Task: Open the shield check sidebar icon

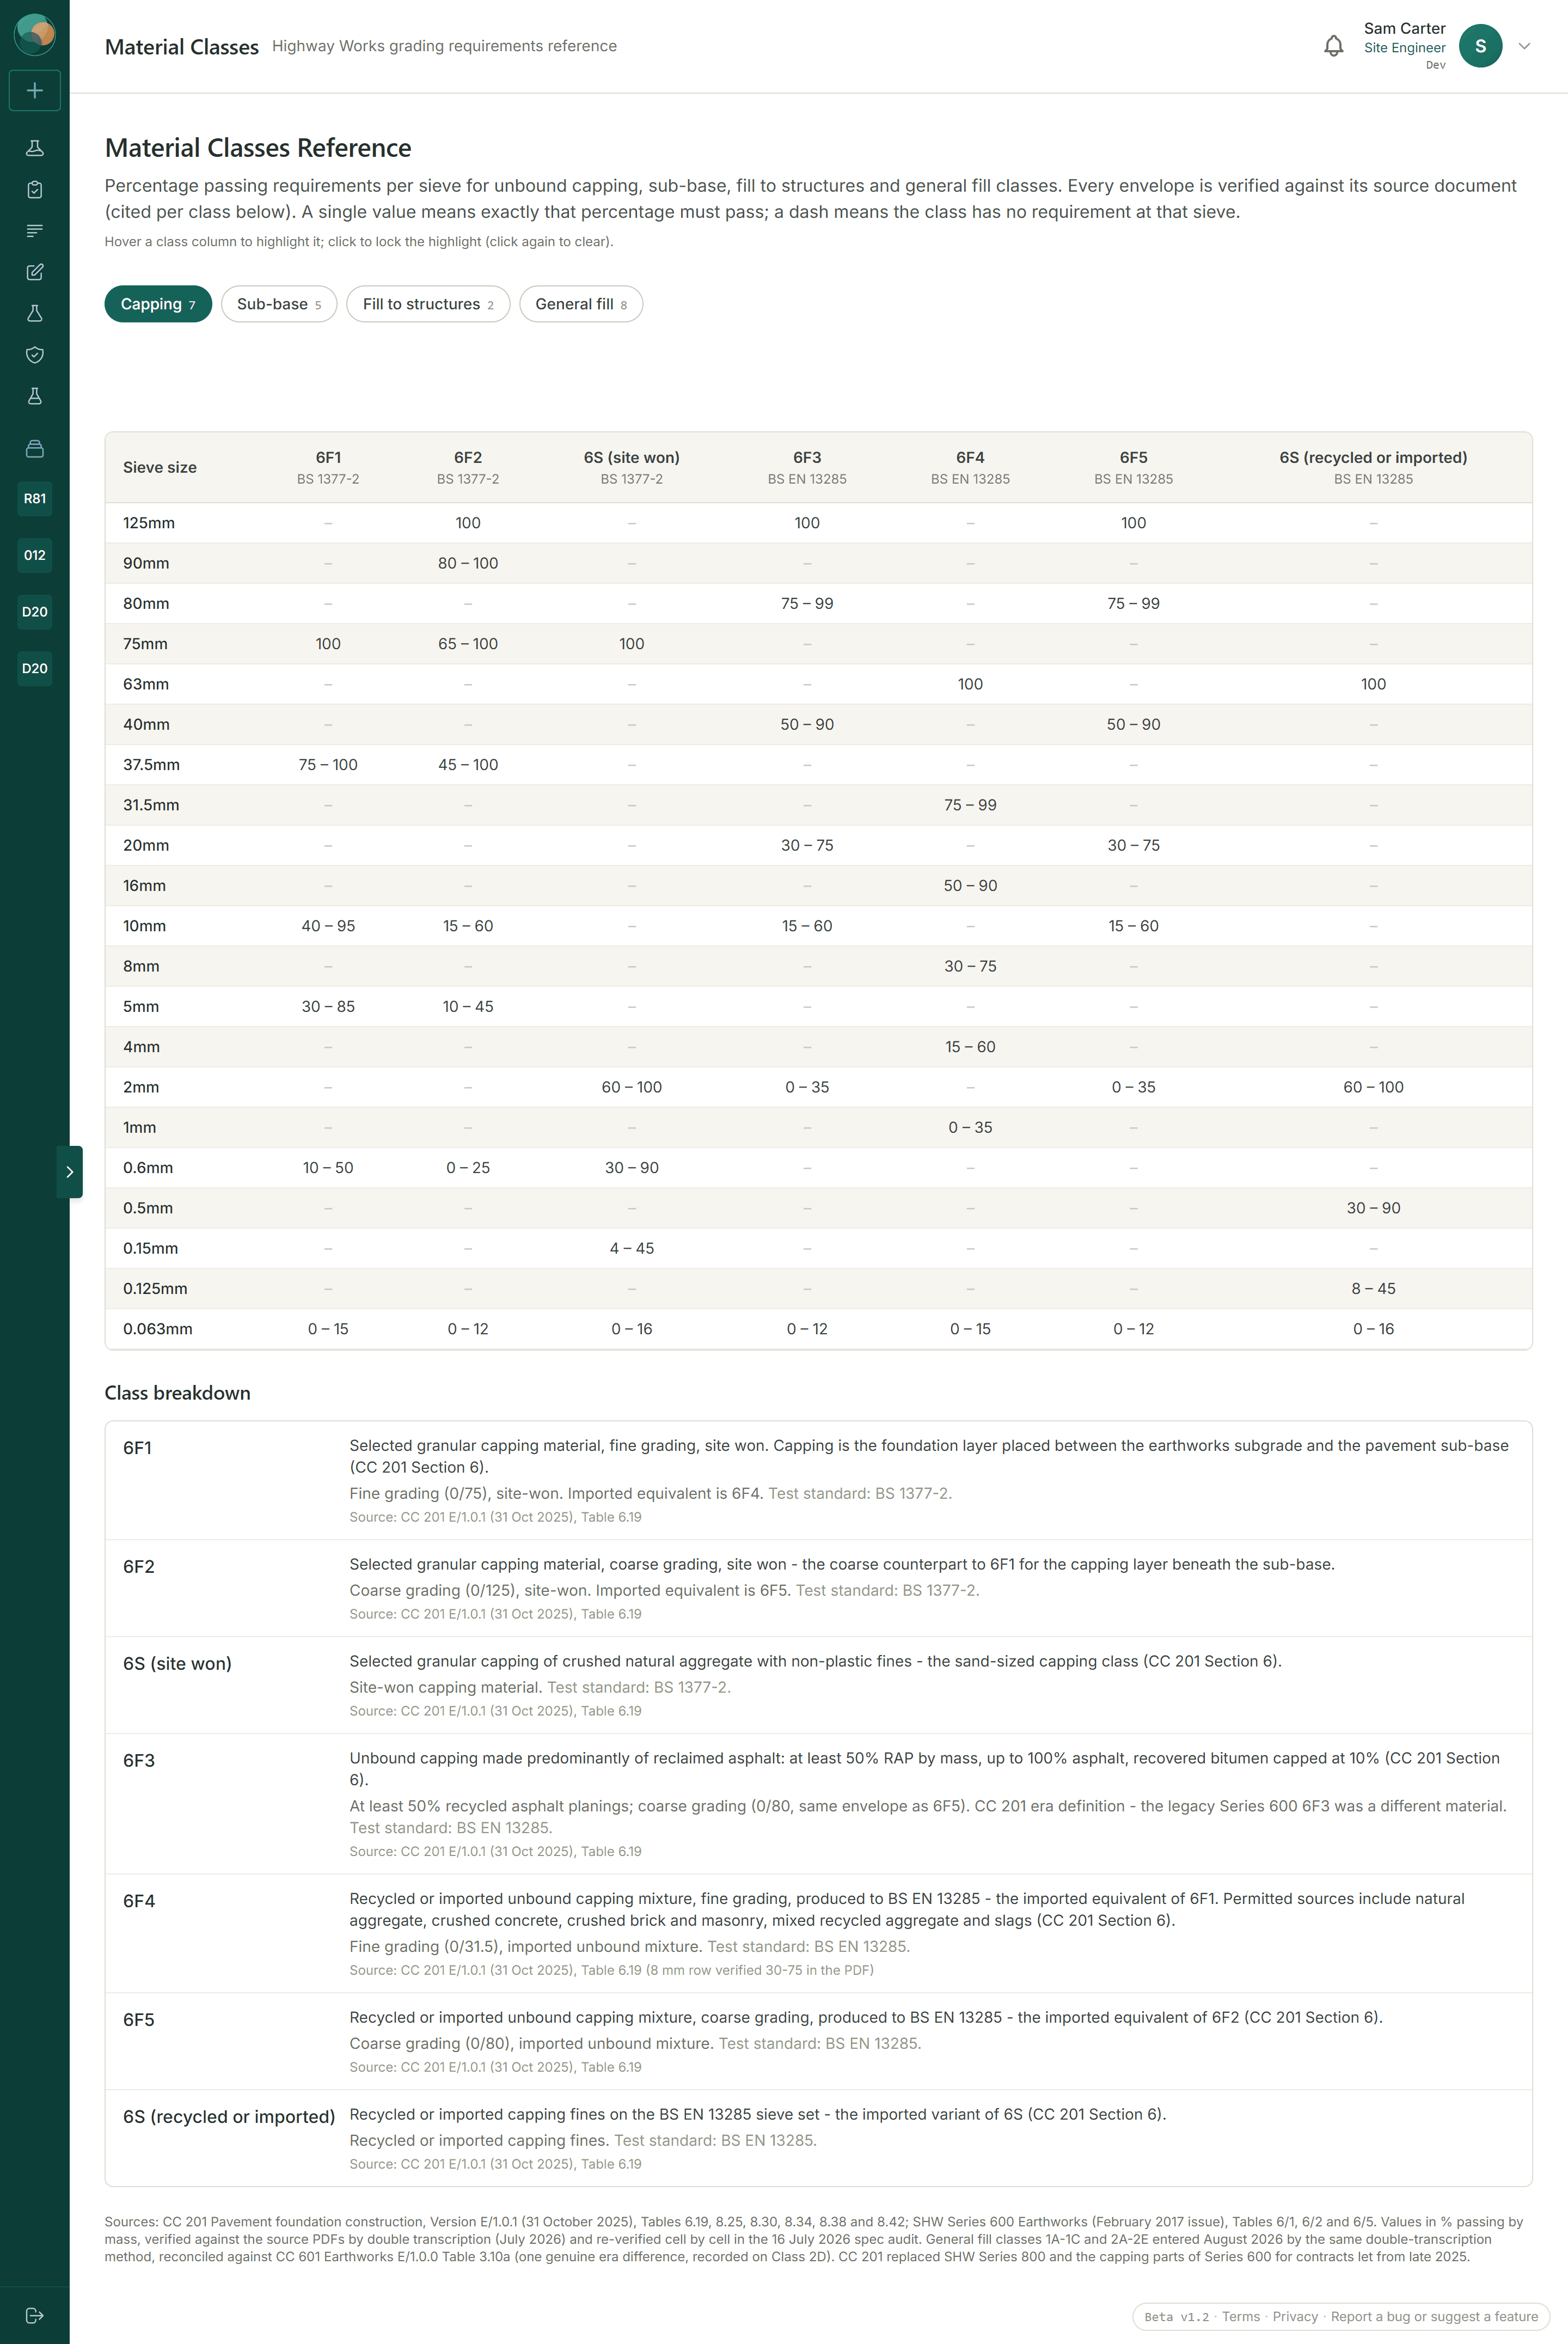Action: 35,355
